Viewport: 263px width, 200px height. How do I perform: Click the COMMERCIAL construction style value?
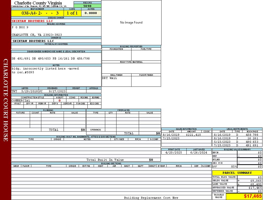click(x=21, y=100)
